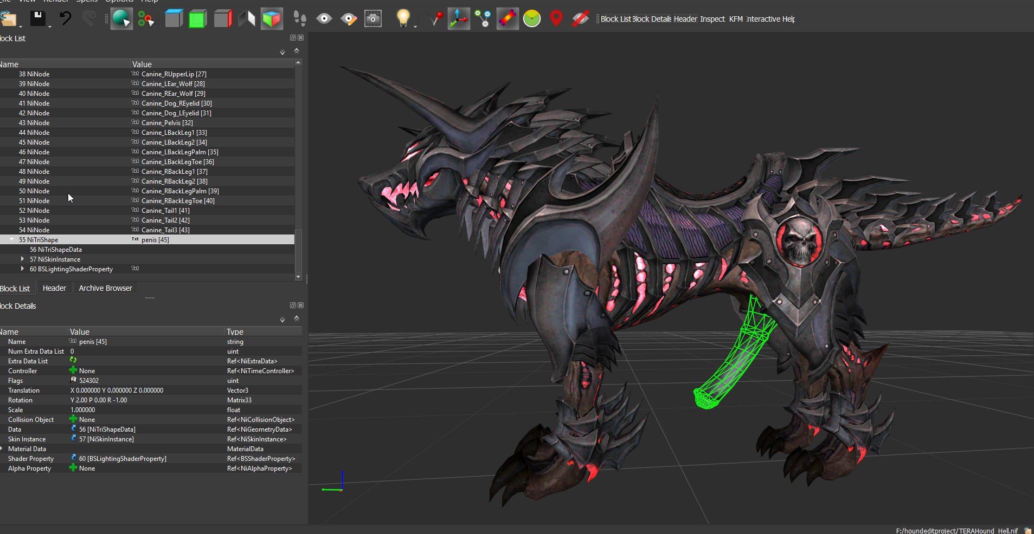The height and width of the screenshot is (534, 1034).
Task: Expand the 60 BSLightingShaderProperty node
Action: pos(22,269)
